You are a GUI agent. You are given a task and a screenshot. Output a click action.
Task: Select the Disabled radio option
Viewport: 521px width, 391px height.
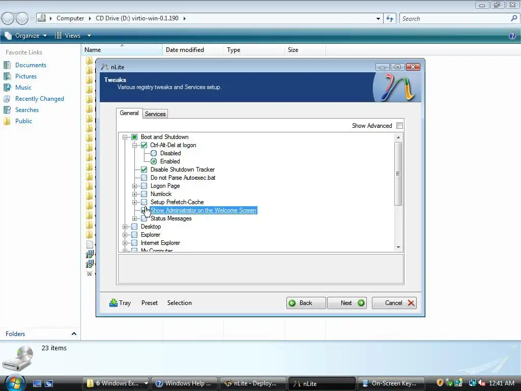(154, 153)
